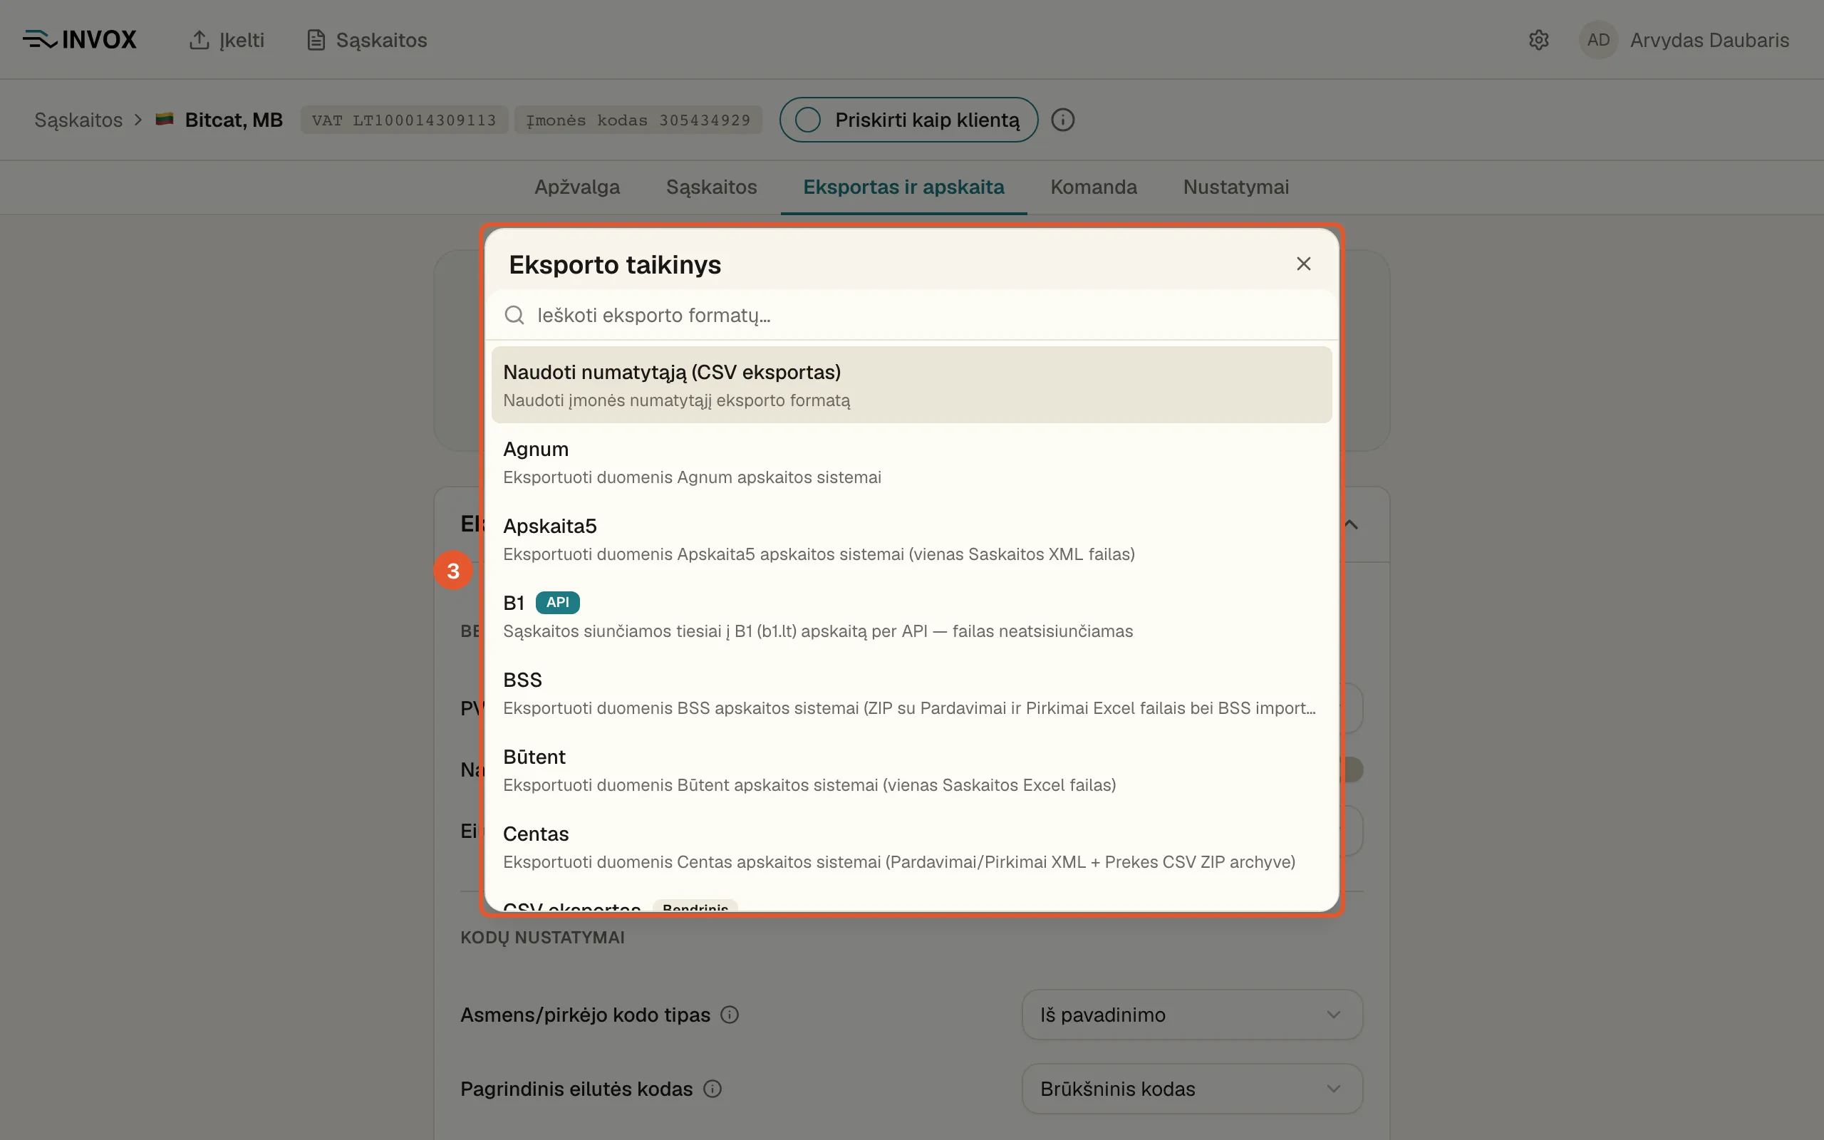This screenshot has height=1140, width=1824.
Task: Switch to the Apžvalga tab
Action: pyautogui.click(x=577, y=187)
